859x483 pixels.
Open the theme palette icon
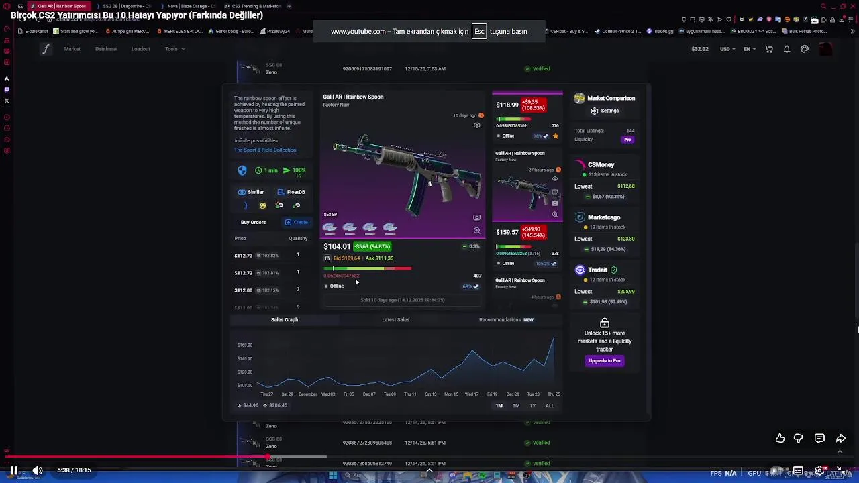pos(805,49)
